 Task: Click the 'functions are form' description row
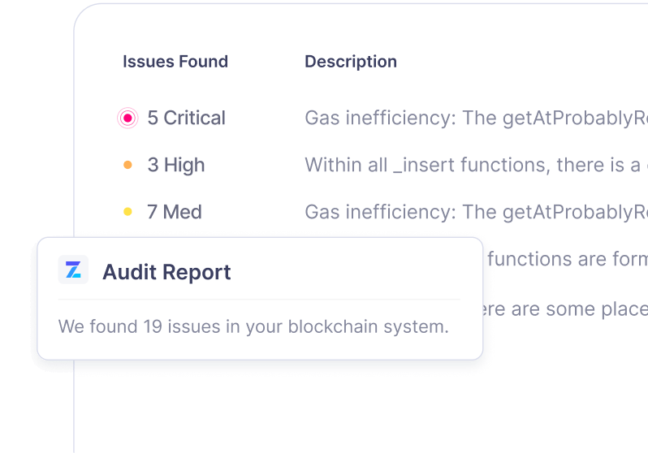click(568, 259)
